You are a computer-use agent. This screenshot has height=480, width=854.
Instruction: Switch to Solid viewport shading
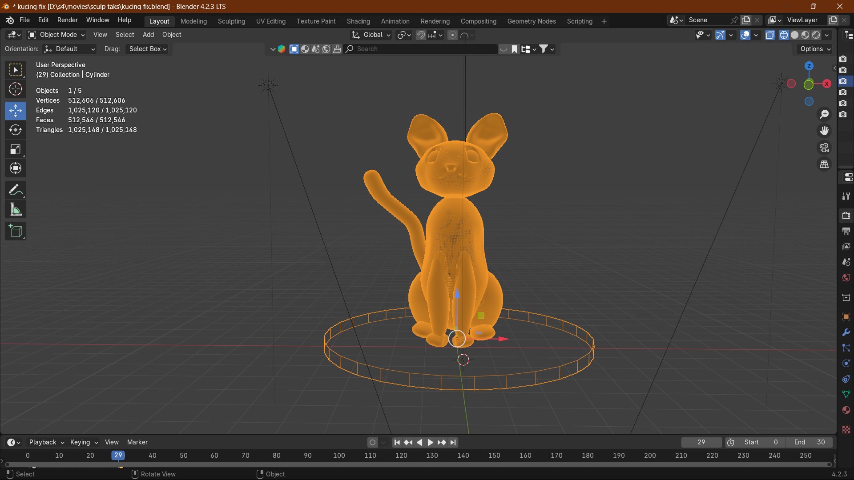coord(795,35)
